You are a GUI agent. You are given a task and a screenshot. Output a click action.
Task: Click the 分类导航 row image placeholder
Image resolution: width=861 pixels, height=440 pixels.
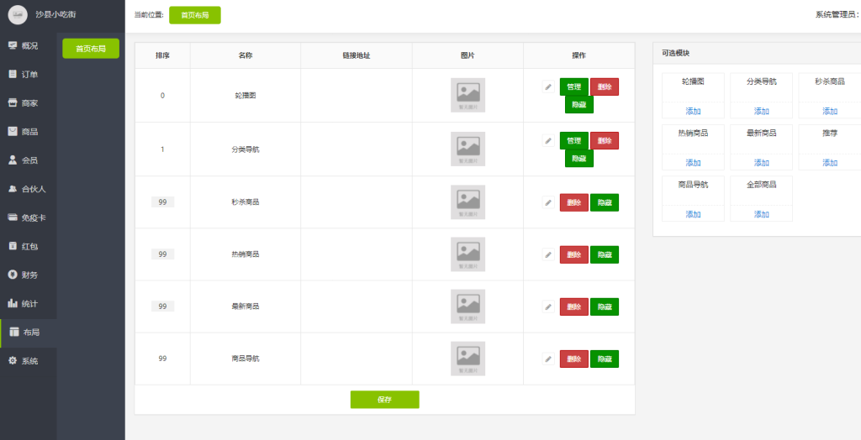pyautogui.click(x=467, y=149)
